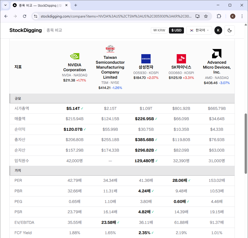Reload the page with refresh icon

point(25,16)
